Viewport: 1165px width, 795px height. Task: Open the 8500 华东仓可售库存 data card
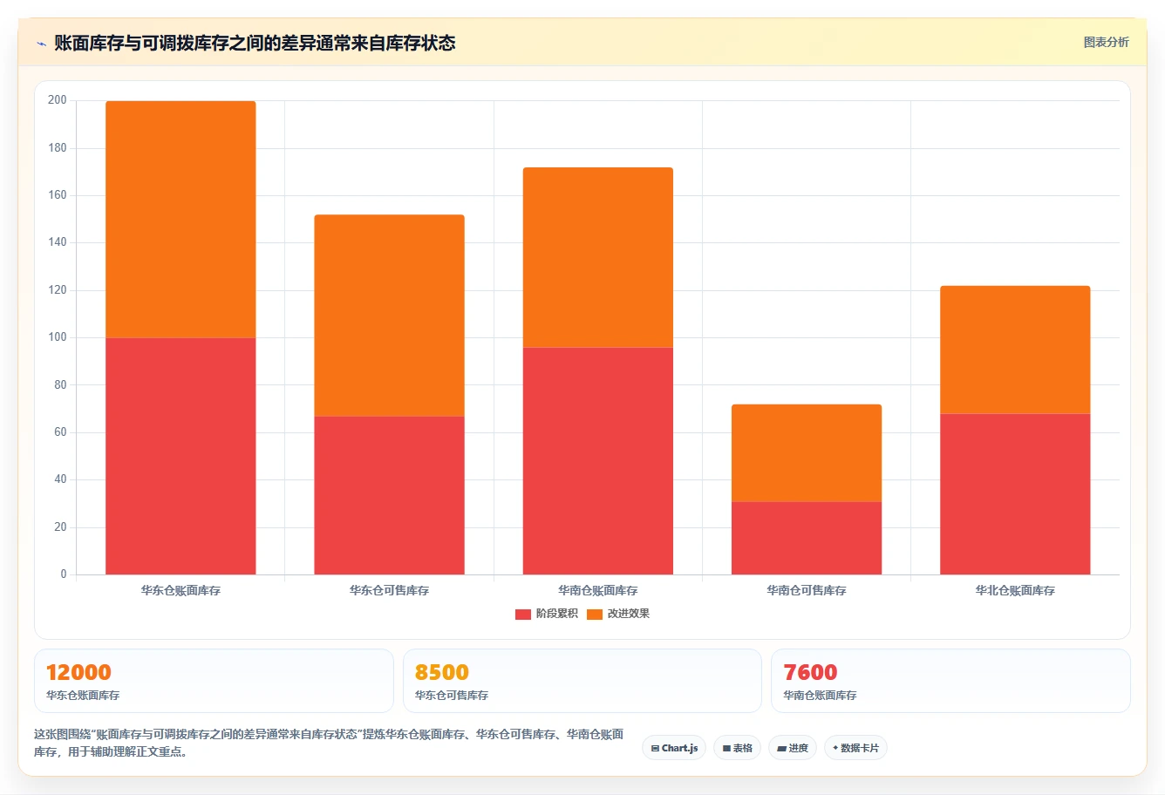click(x=582, y=681)
